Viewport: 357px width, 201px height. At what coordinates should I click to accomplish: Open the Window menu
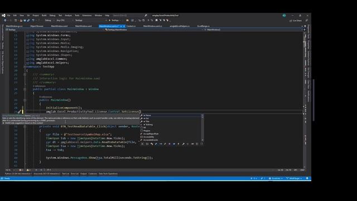pyautogui.click(x=98, y=16)
